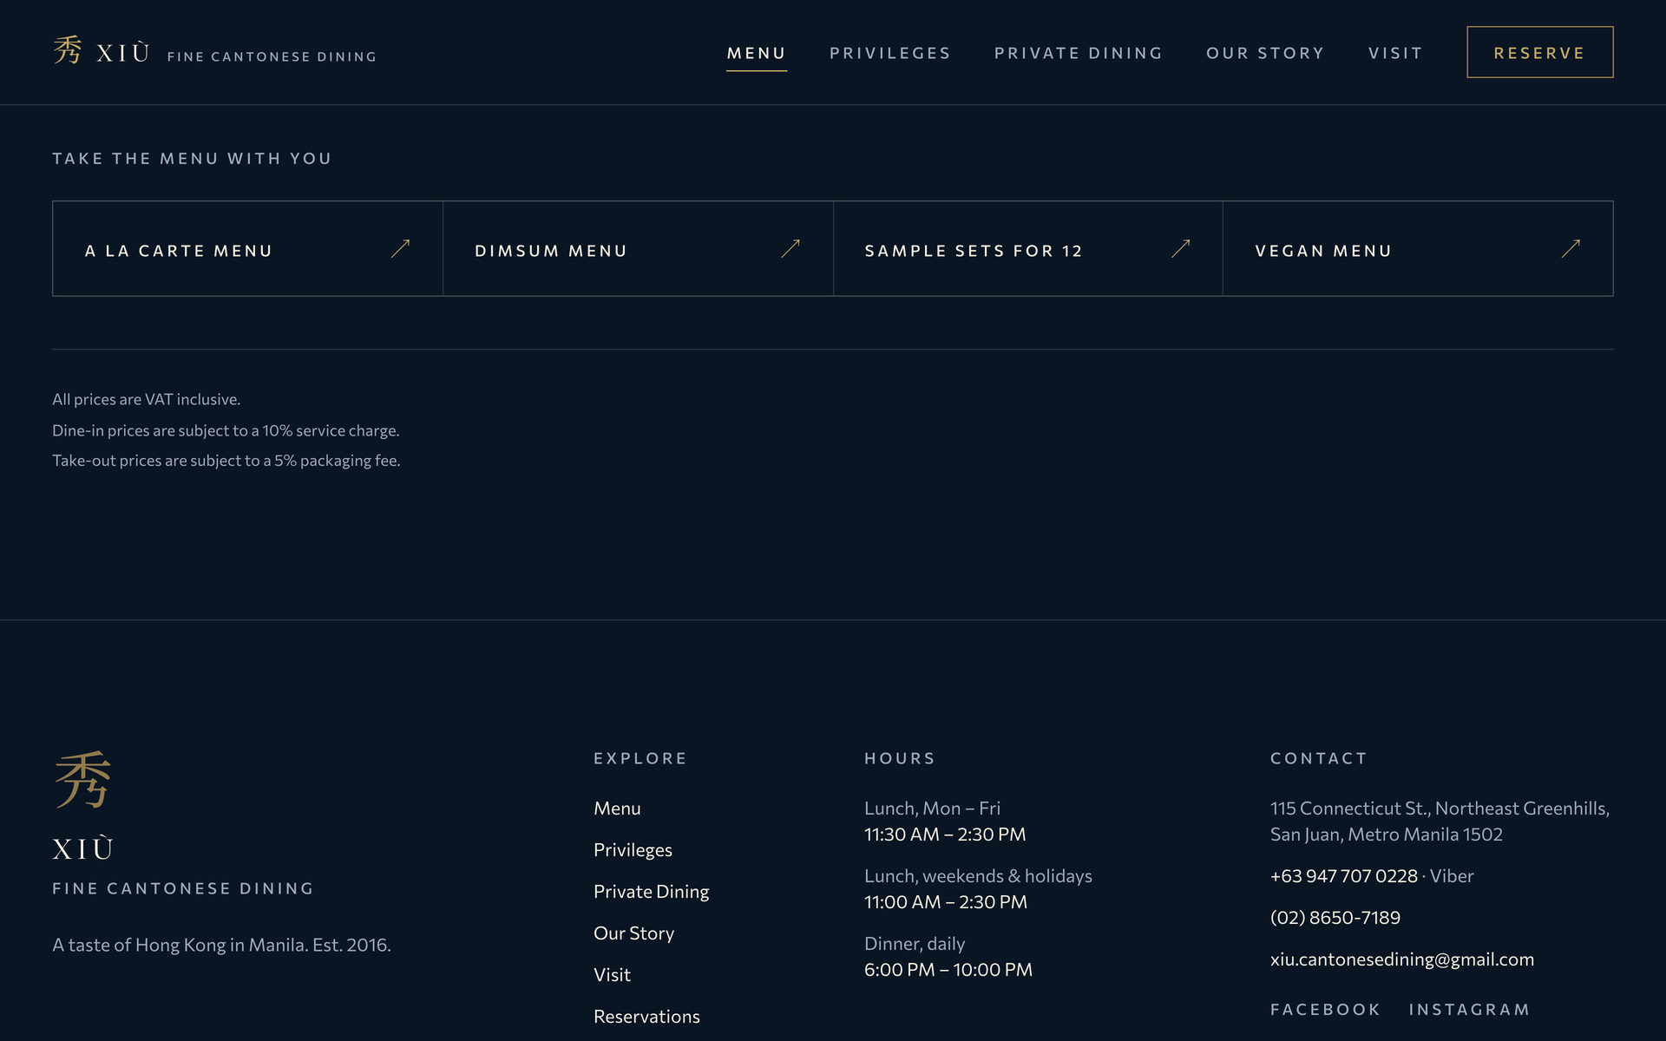Click the arrow icon on Dimsum Menu
This screenshot has height=1041, width=1666.
click(x=790, y=249)
